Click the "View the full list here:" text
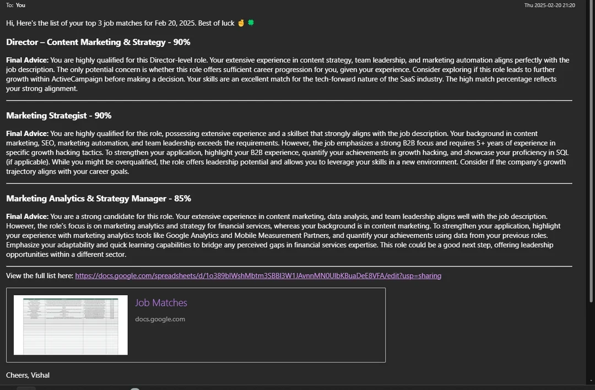Viewport: 595px width, 390px height. 40,276
